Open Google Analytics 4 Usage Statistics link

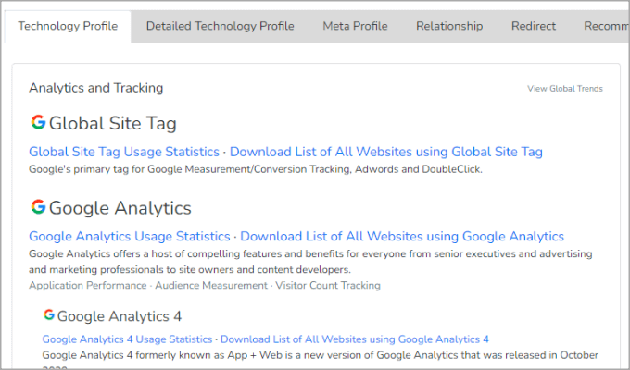click(x=127, y=339)
